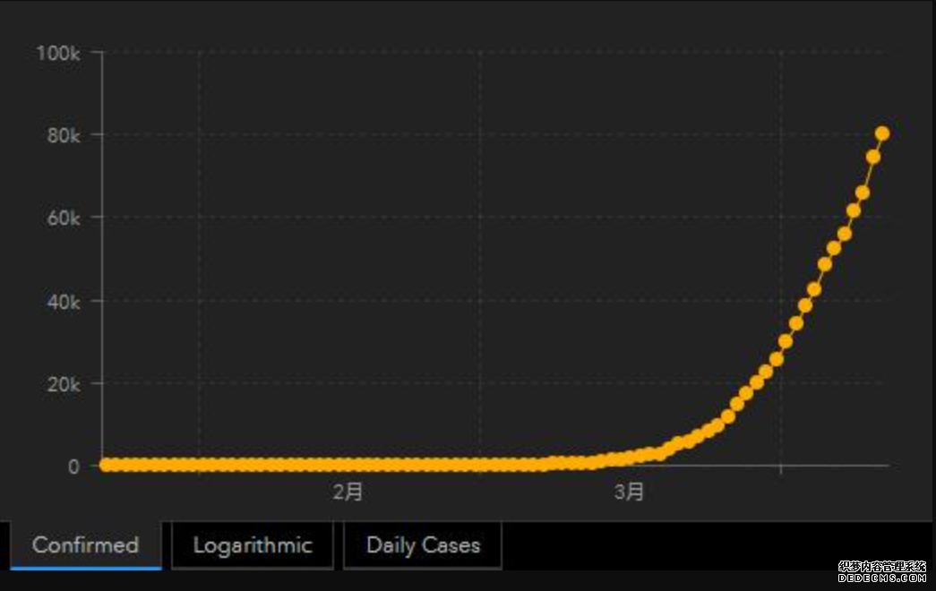Click the leftmost data point on the curve
Screen dimensions: 936x591
point(107,465)
